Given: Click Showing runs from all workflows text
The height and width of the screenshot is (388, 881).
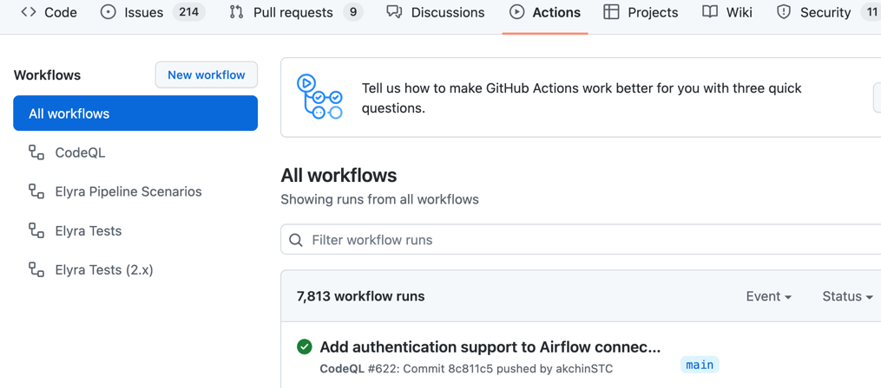Looking at the screenshot, I should [380, 199].
